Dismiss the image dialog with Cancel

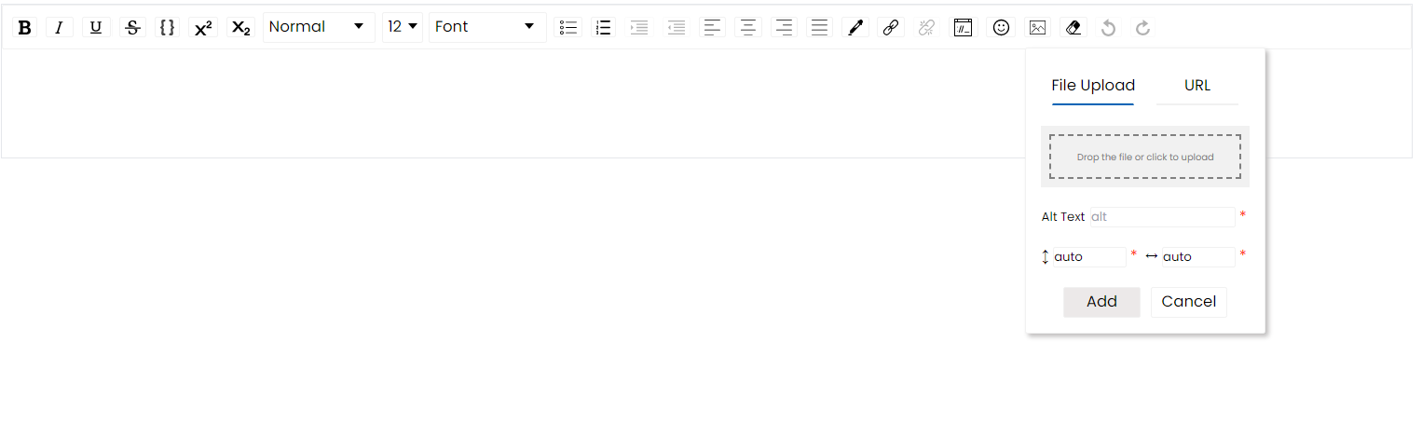pos(1189,302)
